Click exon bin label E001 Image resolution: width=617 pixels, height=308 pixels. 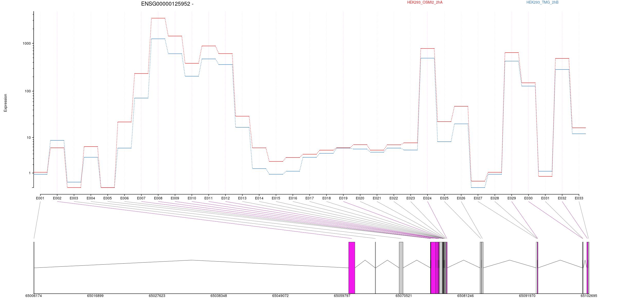40,198
